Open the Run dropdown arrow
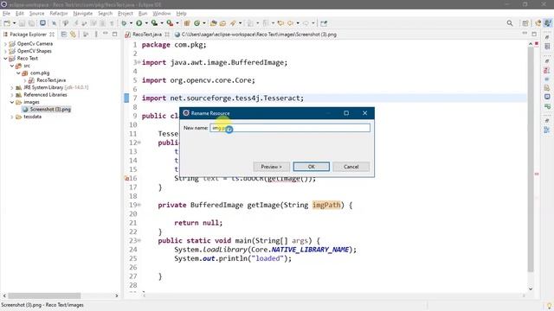Screen dimensions: 554x311 tap(146, 23)
